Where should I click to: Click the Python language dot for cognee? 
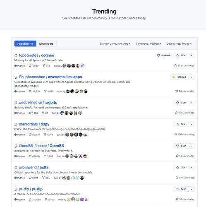(15, 66)
